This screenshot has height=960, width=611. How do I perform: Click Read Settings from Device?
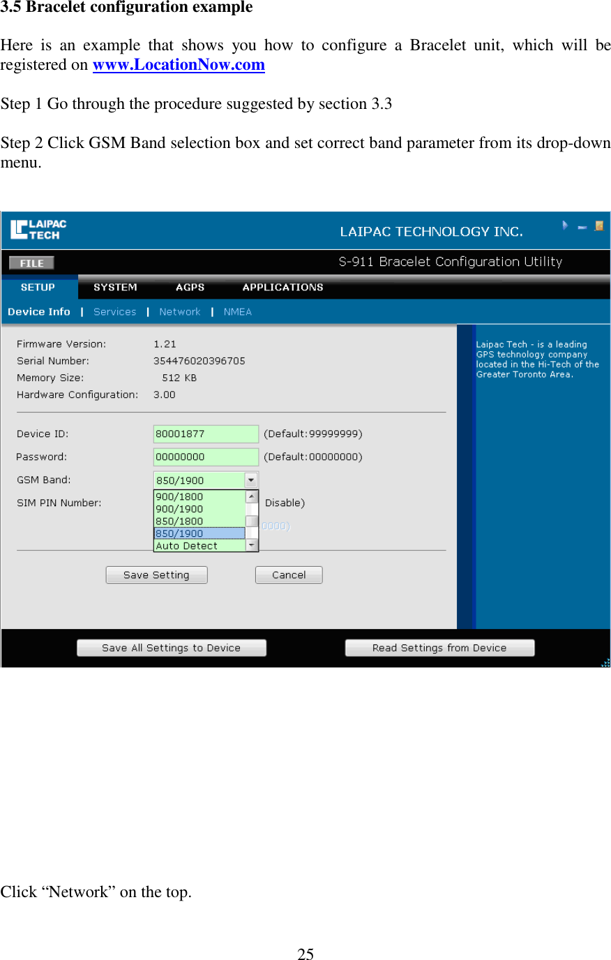439,648
